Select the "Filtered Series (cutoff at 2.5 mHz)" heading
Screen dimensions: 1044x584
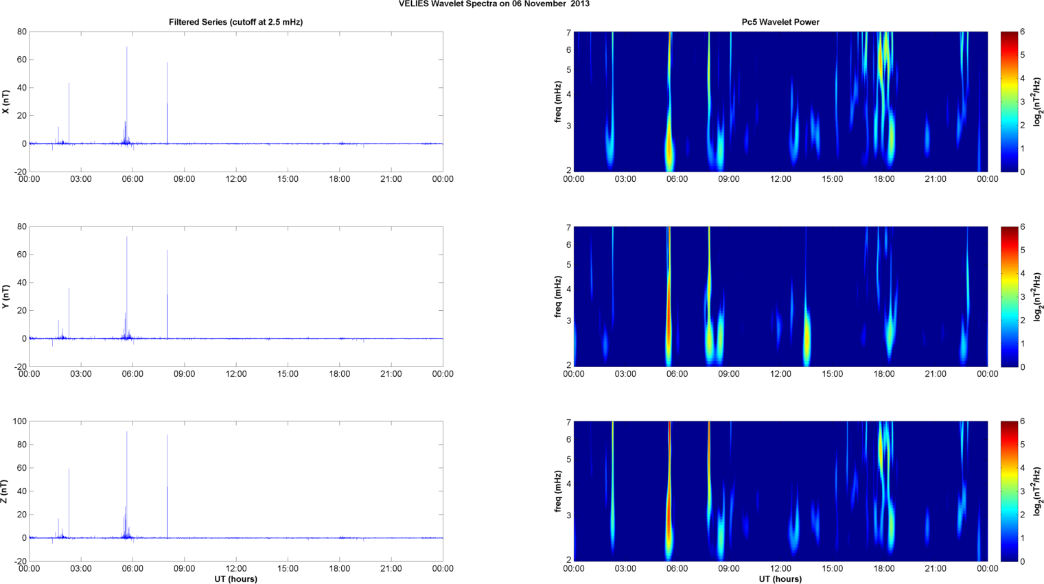[x=235, y=22]
